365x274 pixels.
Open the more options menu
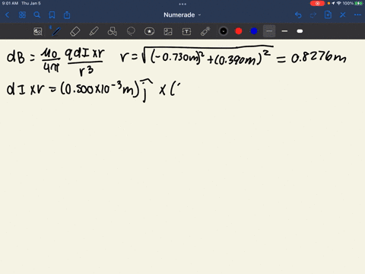click(x=357, y=15)
